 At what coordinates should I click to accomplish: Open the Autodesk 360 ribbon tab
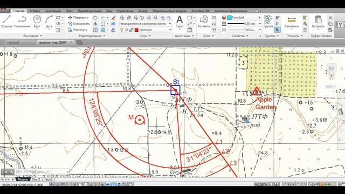(200, 11)
